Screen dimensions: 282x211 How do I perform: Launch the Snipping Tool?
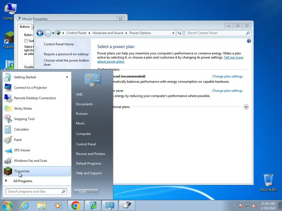click(x=37, y=119)
